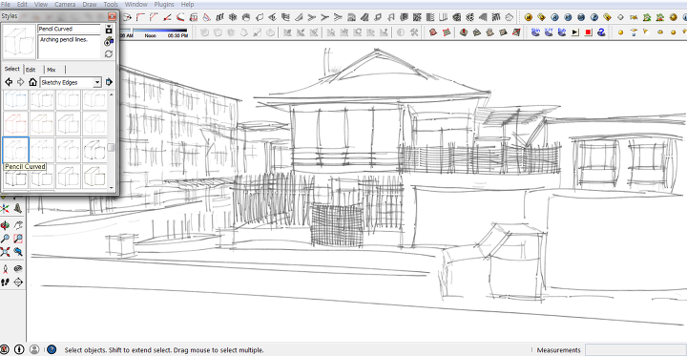Activate the Zoom Window tool
Image resolution: width=687 pixels, height=356 pixels.
18,239
